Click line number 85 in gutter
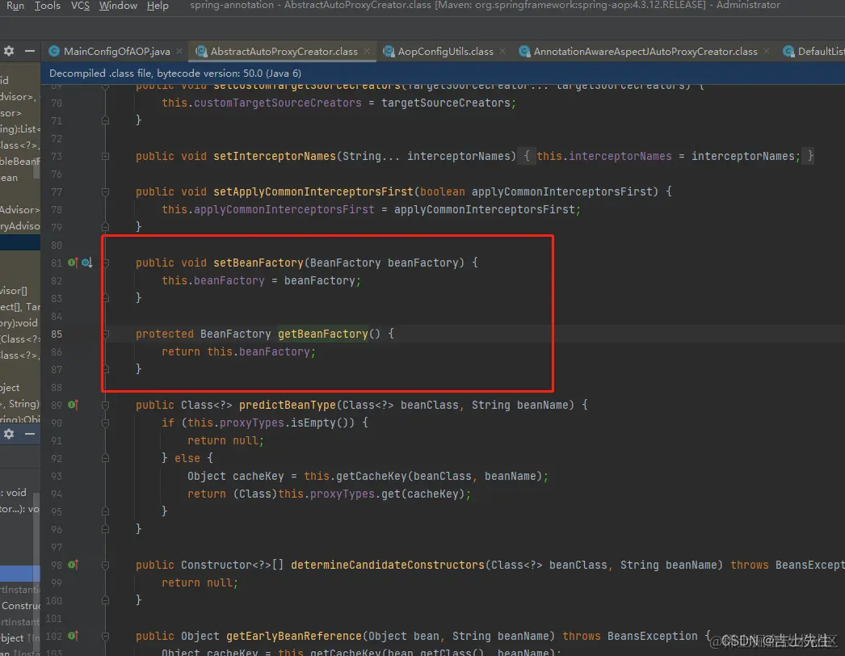The image size is (845, 656). 57,334
